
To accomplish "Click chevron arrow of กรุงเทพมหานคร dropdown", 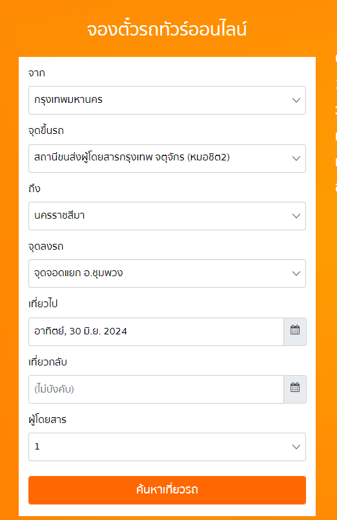I will [x=296, y=100].
